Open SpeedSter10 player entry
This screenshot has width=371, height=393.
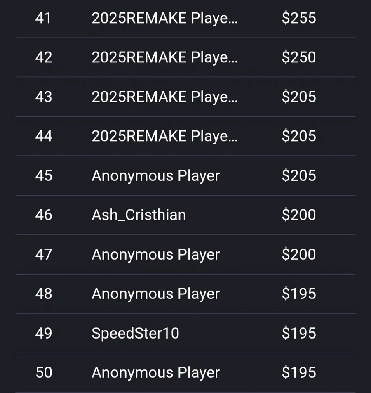(x=135, y=333)
